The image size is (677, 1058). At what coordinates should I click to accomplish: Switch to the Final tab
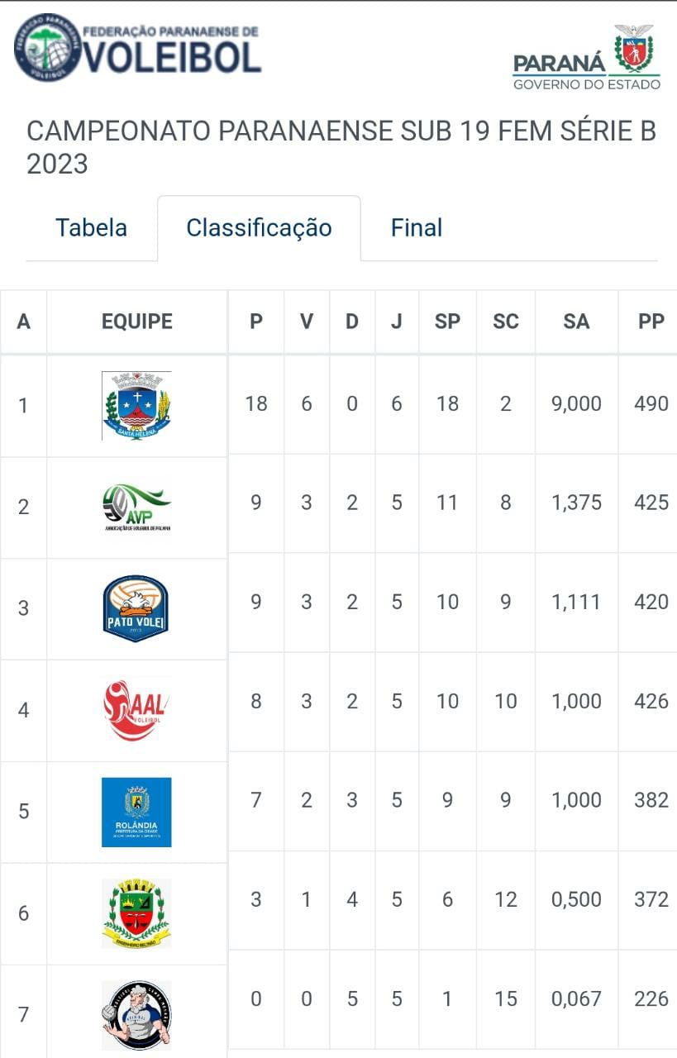pyautogui.click(x=417, y=228)
